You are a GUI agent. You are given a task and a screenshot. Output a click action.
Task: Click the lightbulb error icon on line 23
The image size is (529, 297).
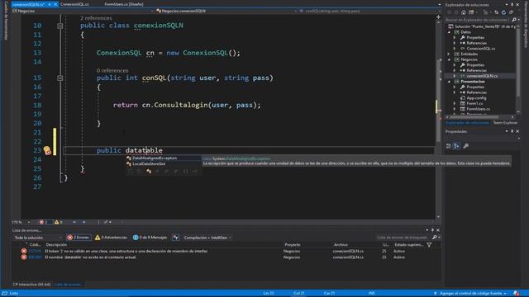coord(47,150)
